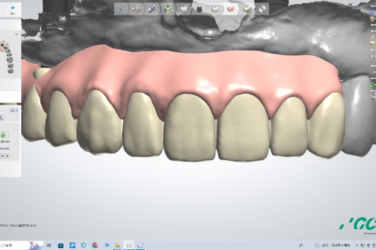
Task: Go to the sectioning step with scissors icon
Action: (136, 9)
